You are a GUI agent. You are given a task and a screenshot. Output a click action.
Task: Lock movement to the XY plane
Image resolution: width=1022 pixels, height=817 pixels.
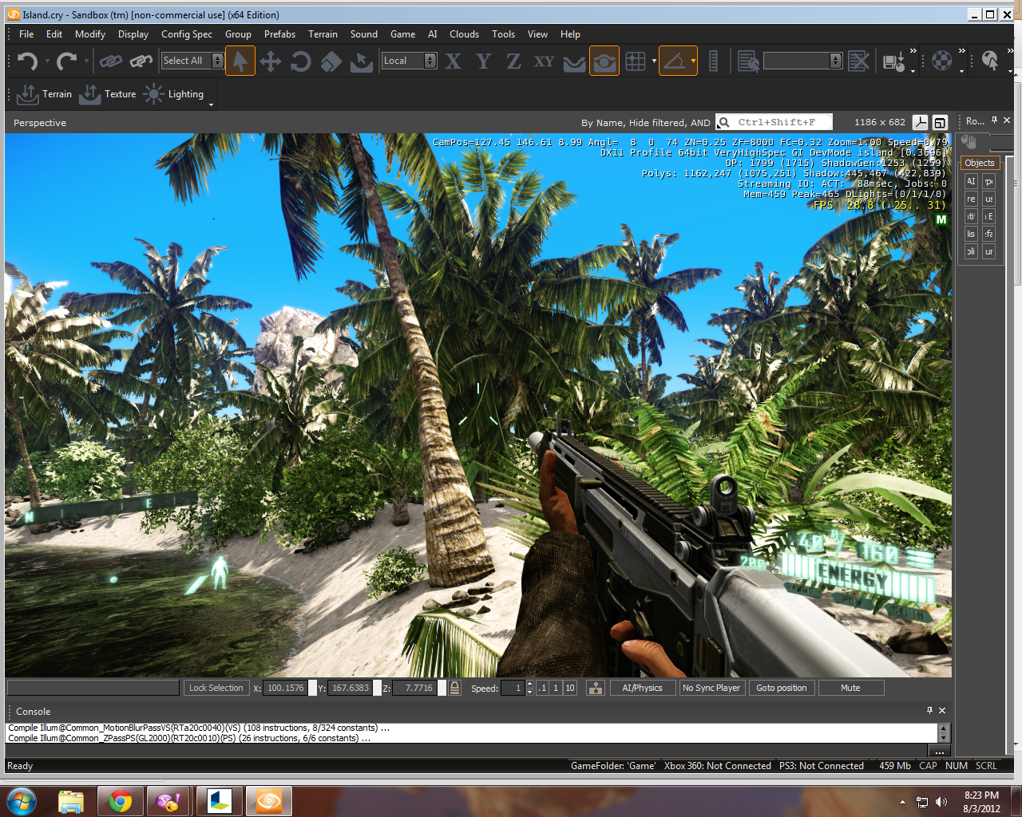coord(544,61)
